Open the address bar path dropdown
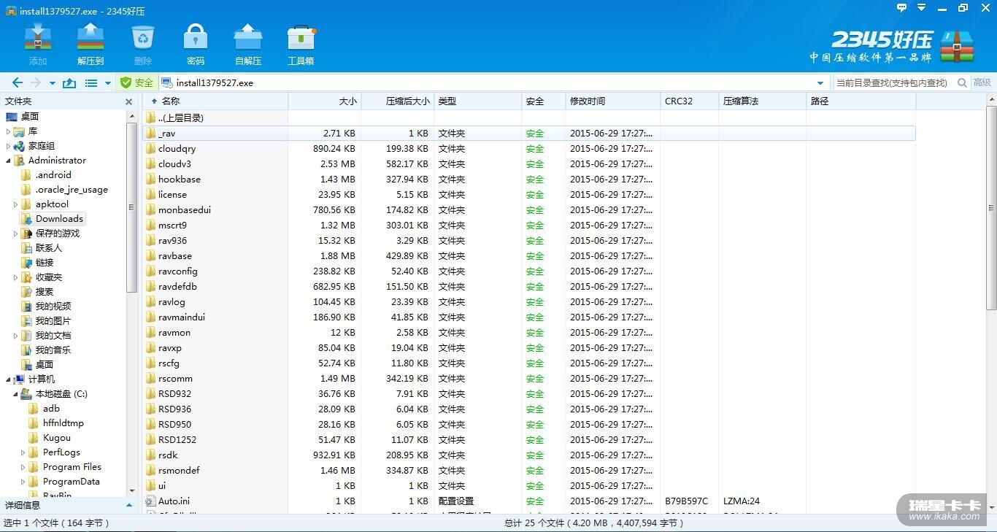Screen dimensions: 997x532 (x=820, y=83)
